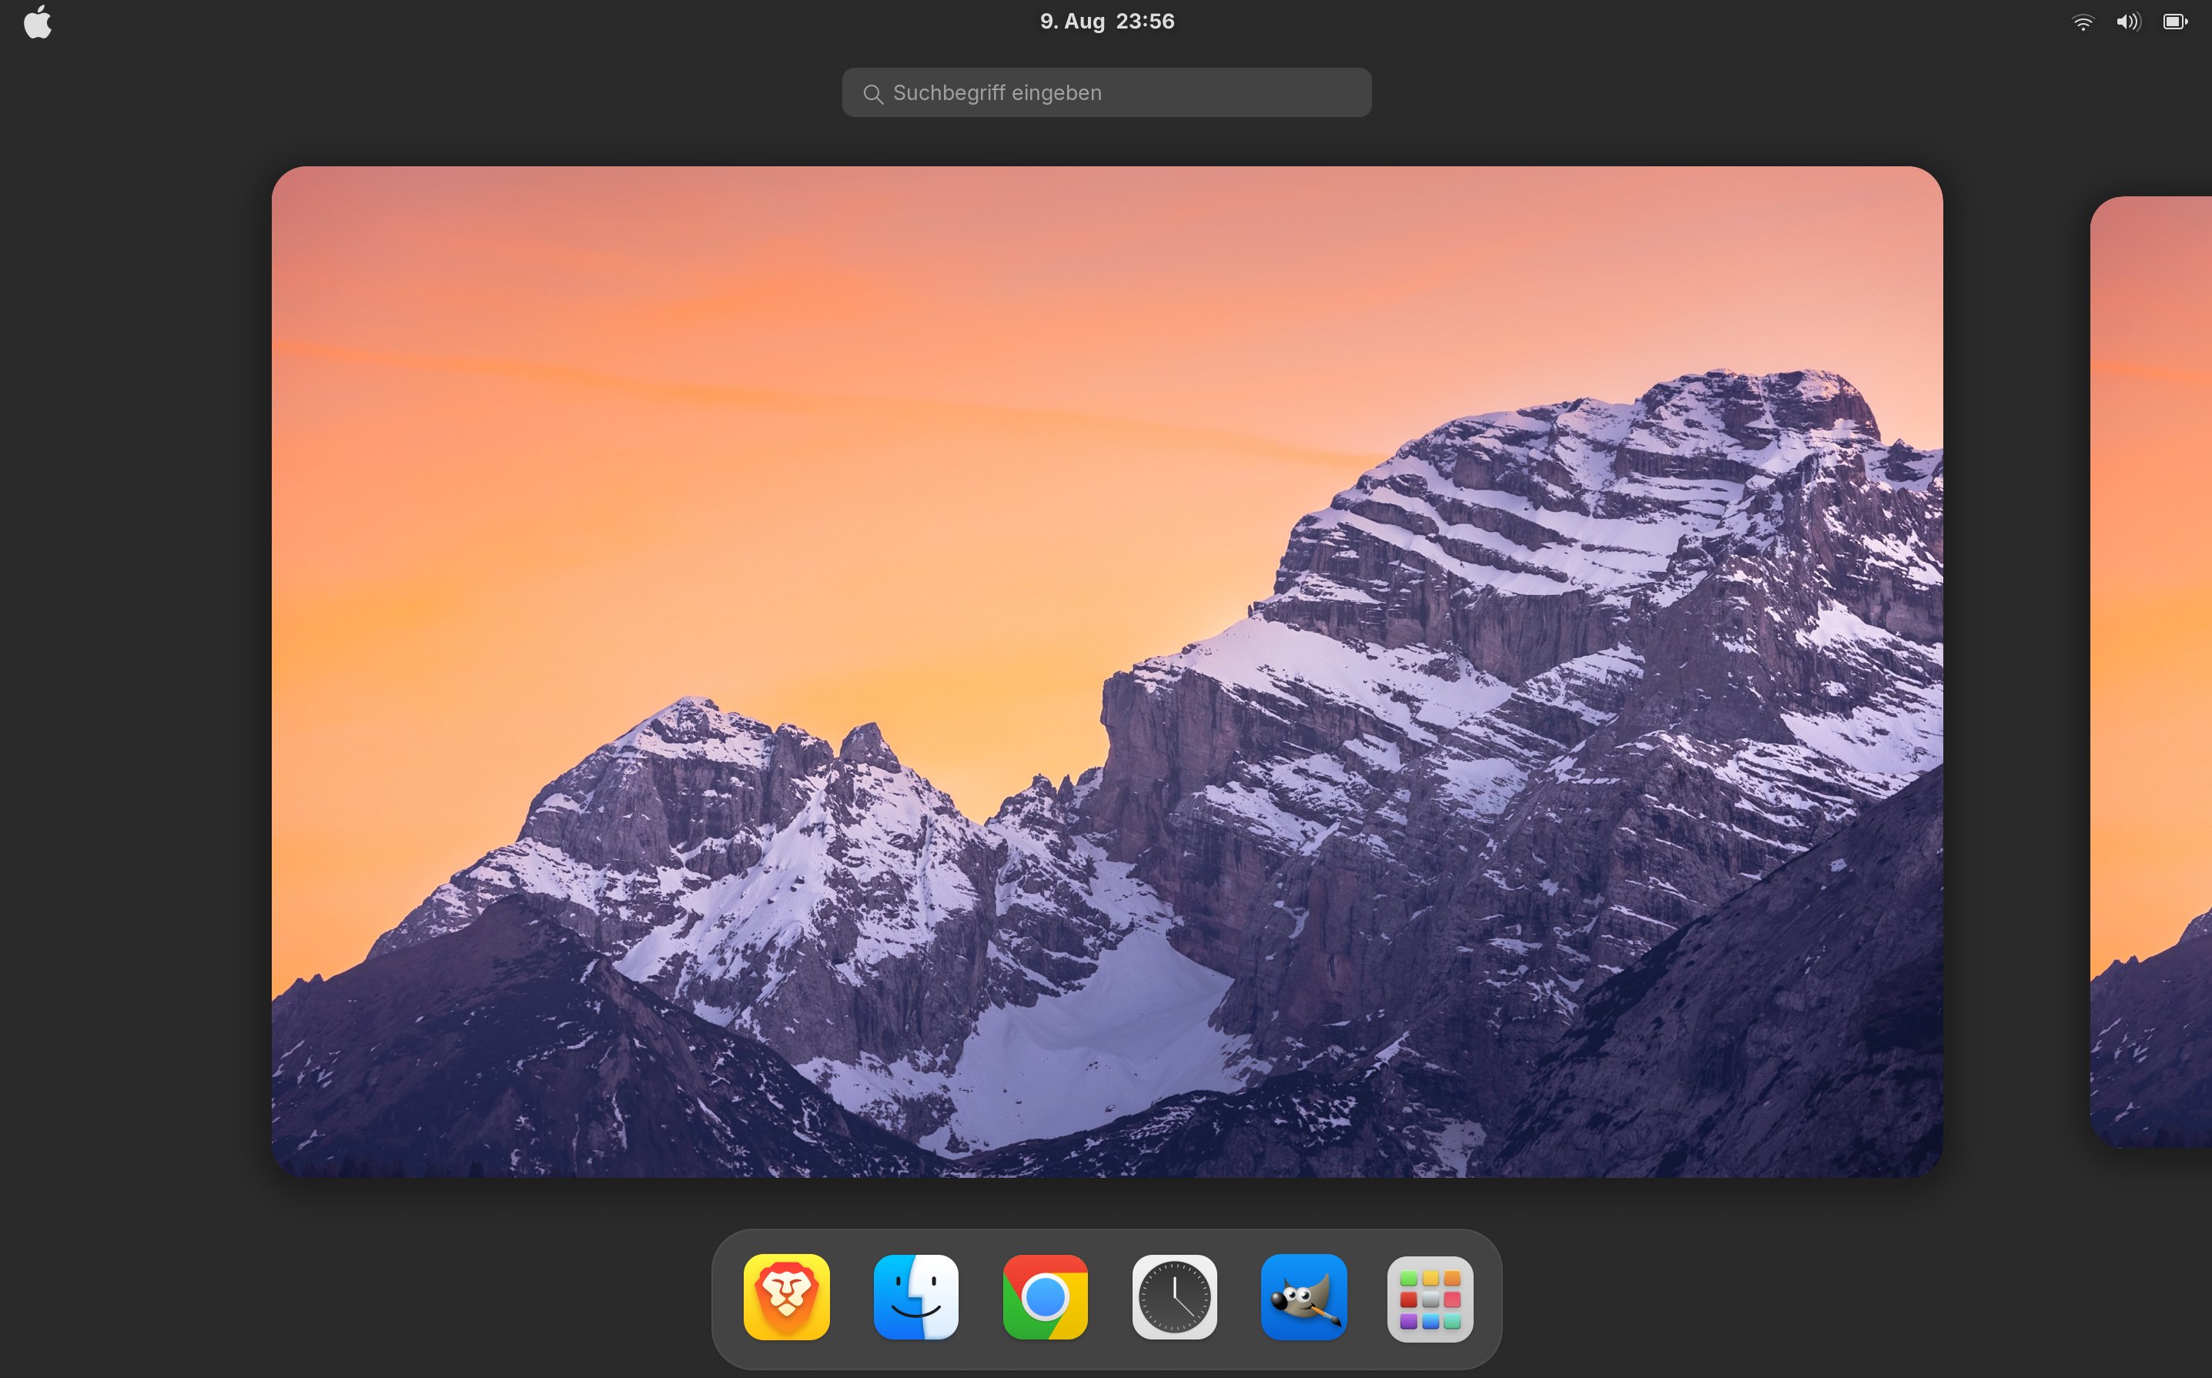Click the "23:56" time display

click(x=1145, y=22)
